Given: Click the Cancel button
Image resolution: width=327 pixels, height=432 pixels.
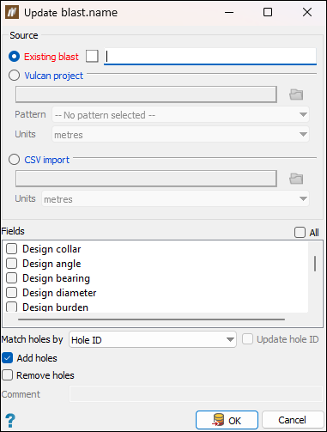Looking at the screenshot, I should tap(293, 420).
